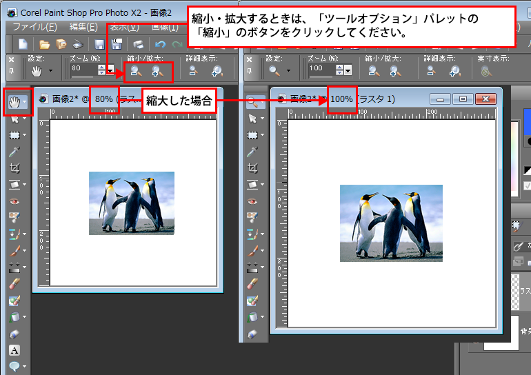Select the Red Eye tool in left window
Image resolution: width=531 pixels, height=375 pixels.
point(14,201)
